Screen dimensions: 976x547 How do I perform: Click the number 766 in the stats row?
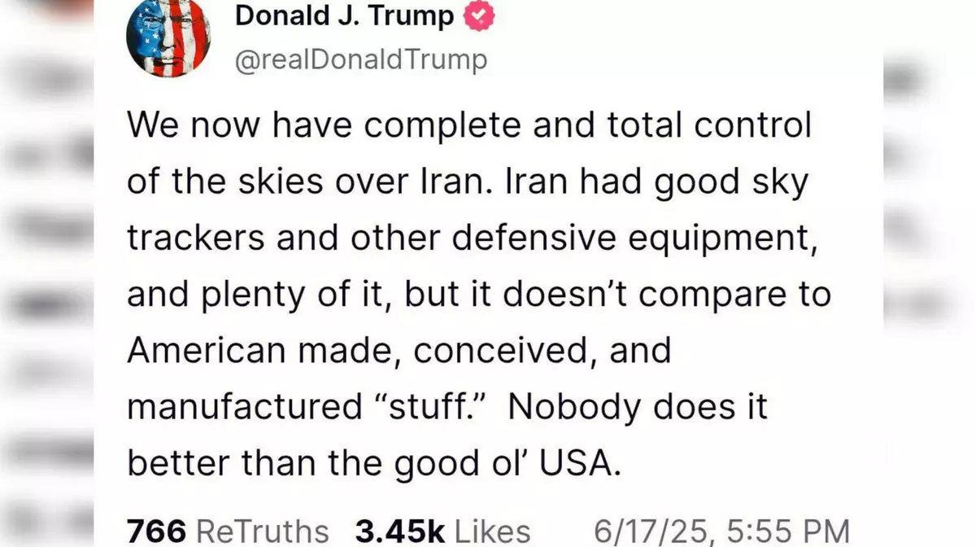pos(158,532)
